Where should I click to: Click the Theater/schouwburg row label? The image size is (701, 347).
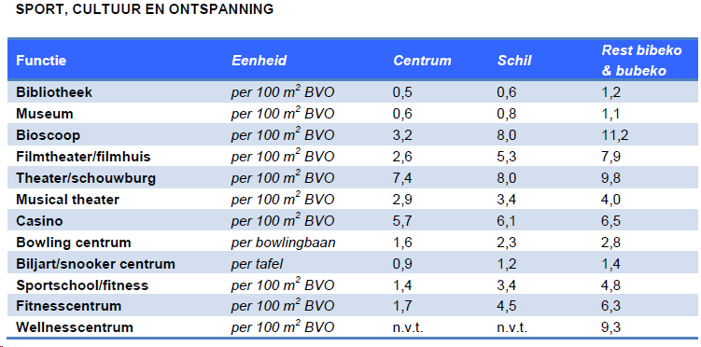pyautogui.click(x=86, y=178)
